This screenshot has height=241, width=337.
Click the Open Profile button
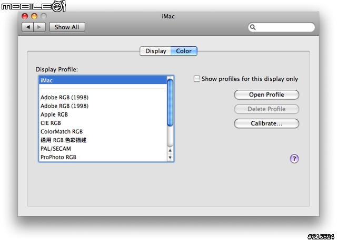[266, 95]
